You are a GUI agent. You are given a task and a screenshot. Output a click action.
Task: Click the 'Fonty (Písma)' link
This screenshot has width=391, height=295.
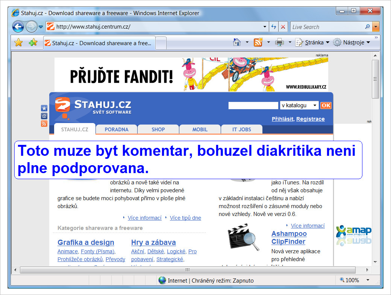click(x=98, y=251)
